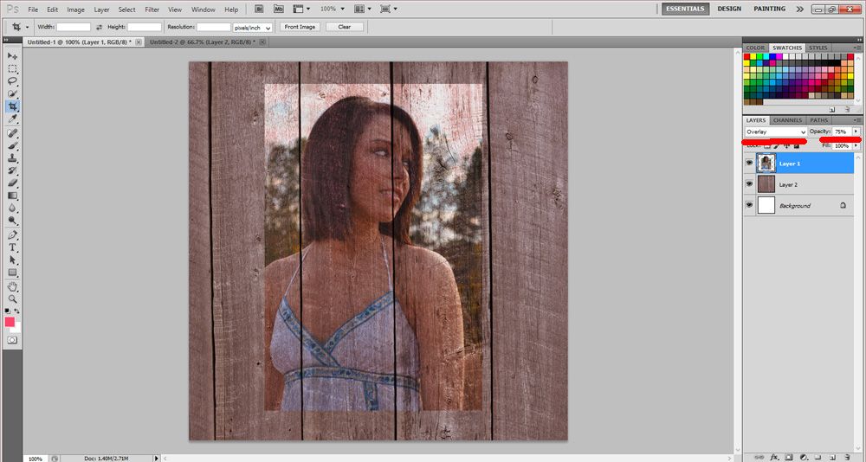Switch to the Channels tab
The image size is (866, 462).
tap(787, 120)
